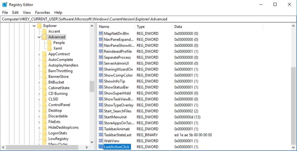Select the NavPaneShowAl... value name

coord(119,46)
